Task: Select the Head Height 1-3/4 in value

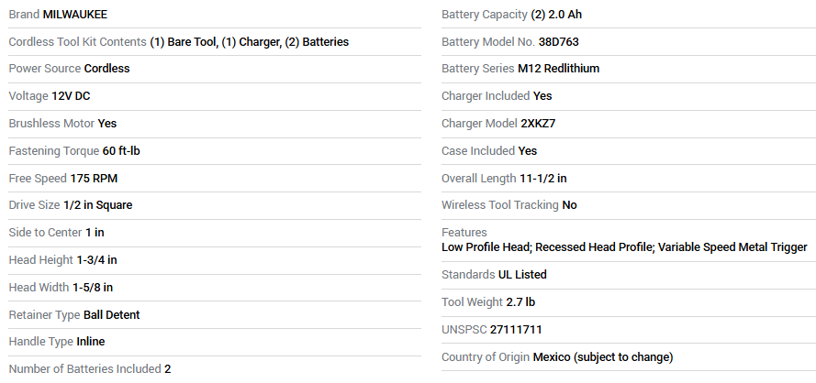Action: [96, 260]
